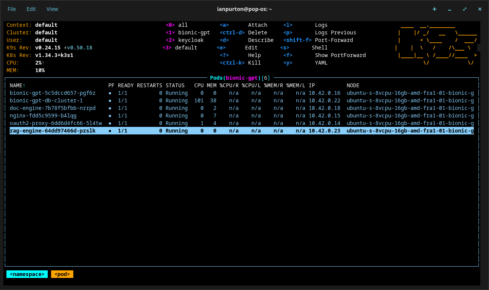Open the Edit menu
The width and height of the screenshot is (489, 290).
[x=31, y=9]
